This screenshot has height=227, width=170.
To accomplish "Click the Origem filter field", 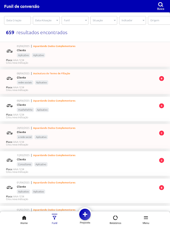I will click(159, 20).
